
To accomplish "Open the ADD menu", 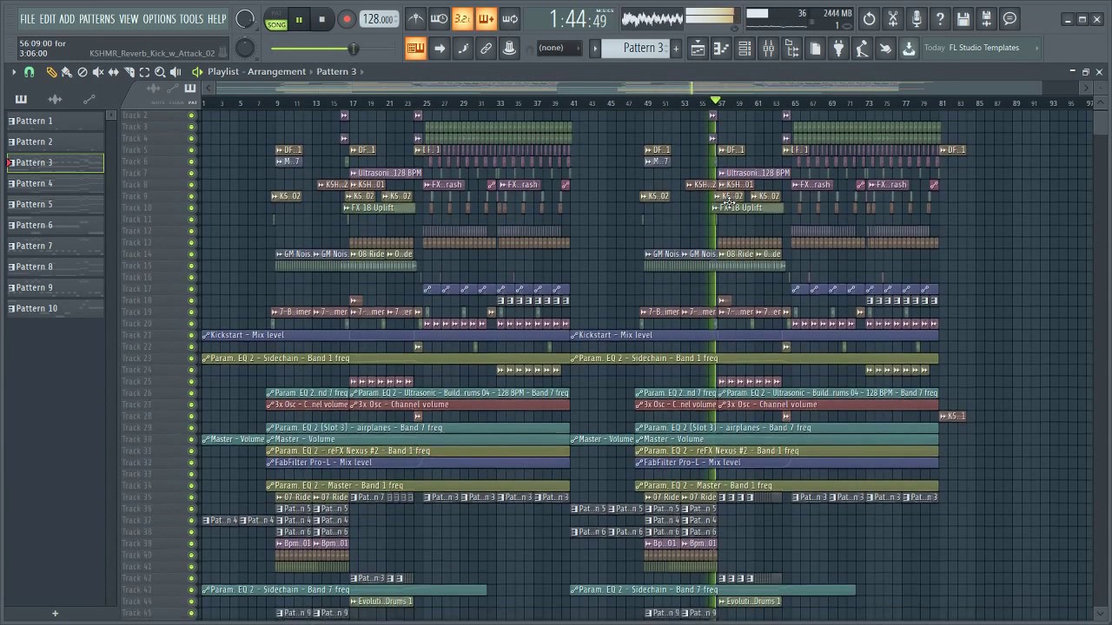I will (x=67, y=19).
